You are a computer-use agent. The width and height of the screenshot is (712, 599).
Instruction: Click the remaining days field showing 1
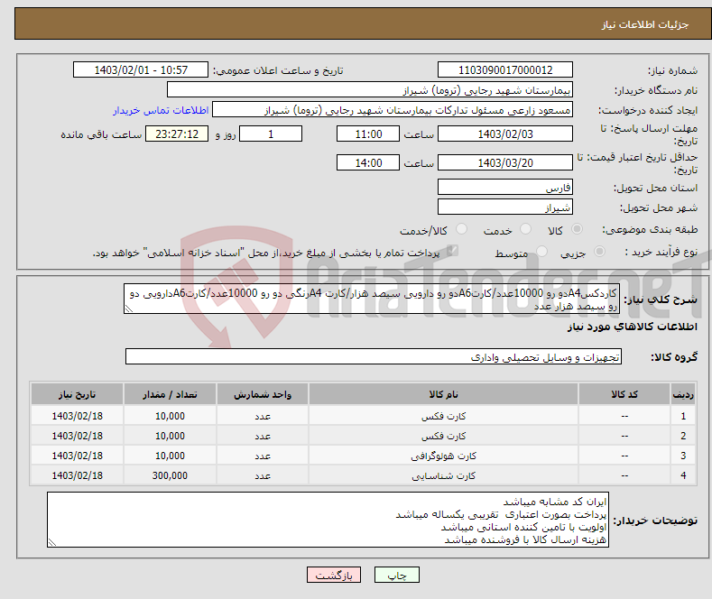click(271, 134)
